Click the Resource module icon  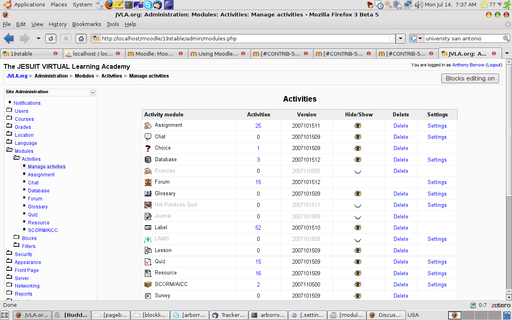pyautogui.click(x=148, y=273)
